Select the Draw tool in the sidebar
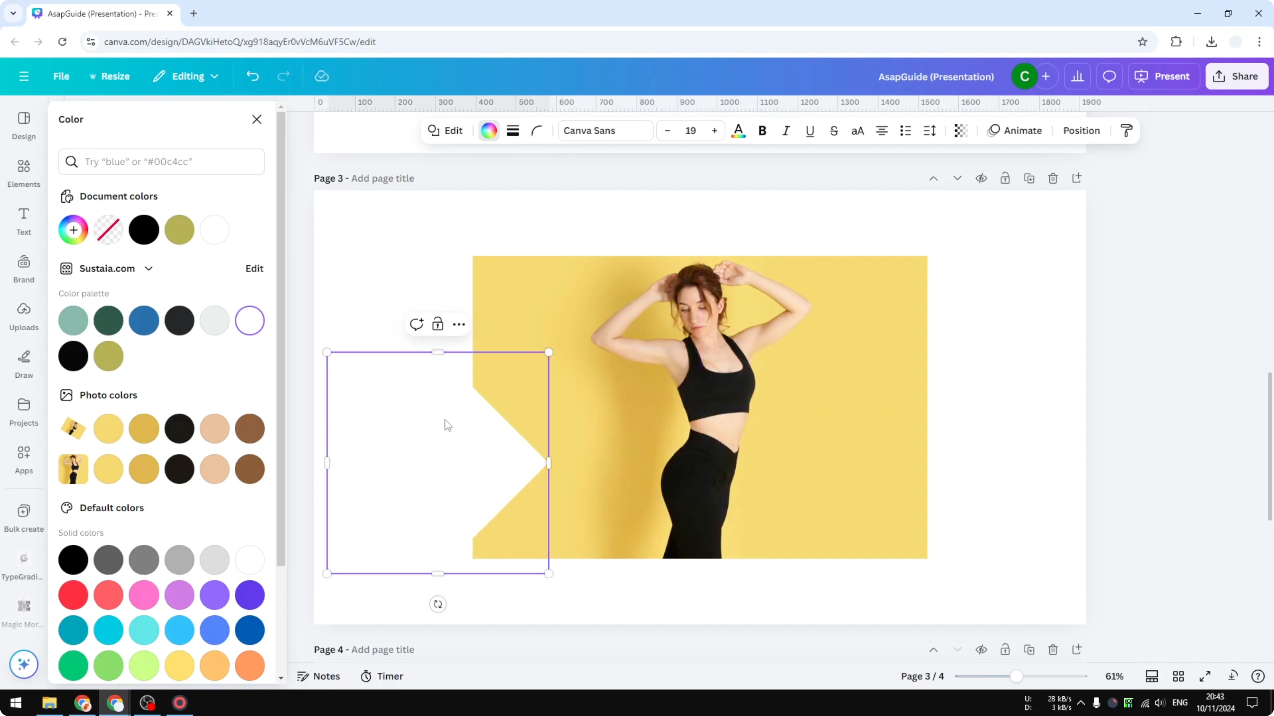 [x=23, y=364]
